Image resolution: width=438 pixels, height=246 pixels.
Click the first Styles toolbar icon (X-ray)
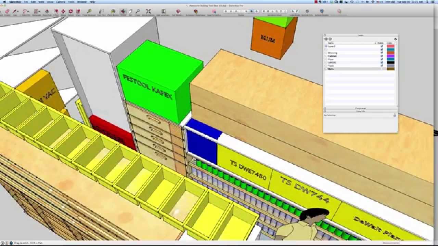click(x=226, y=11)
